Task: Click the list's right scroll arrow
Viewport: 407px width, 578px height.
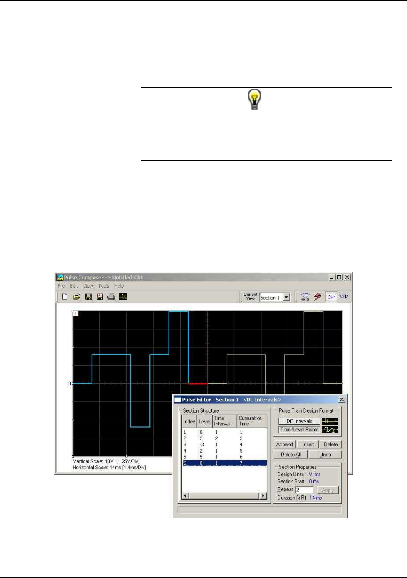Action: tap(263, 495)
